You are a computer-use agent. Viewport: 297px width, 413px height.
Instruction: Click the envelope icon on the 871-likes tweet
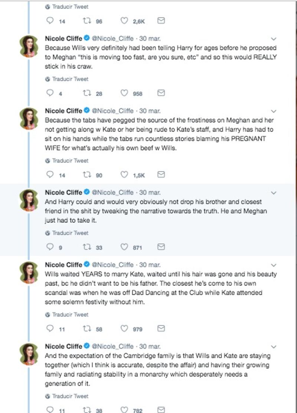pyautogui.click(x=161, y=247)
